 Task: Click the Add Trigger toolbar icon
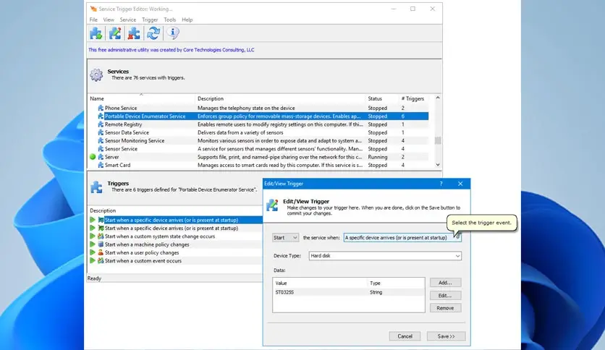tap(96, 33)
